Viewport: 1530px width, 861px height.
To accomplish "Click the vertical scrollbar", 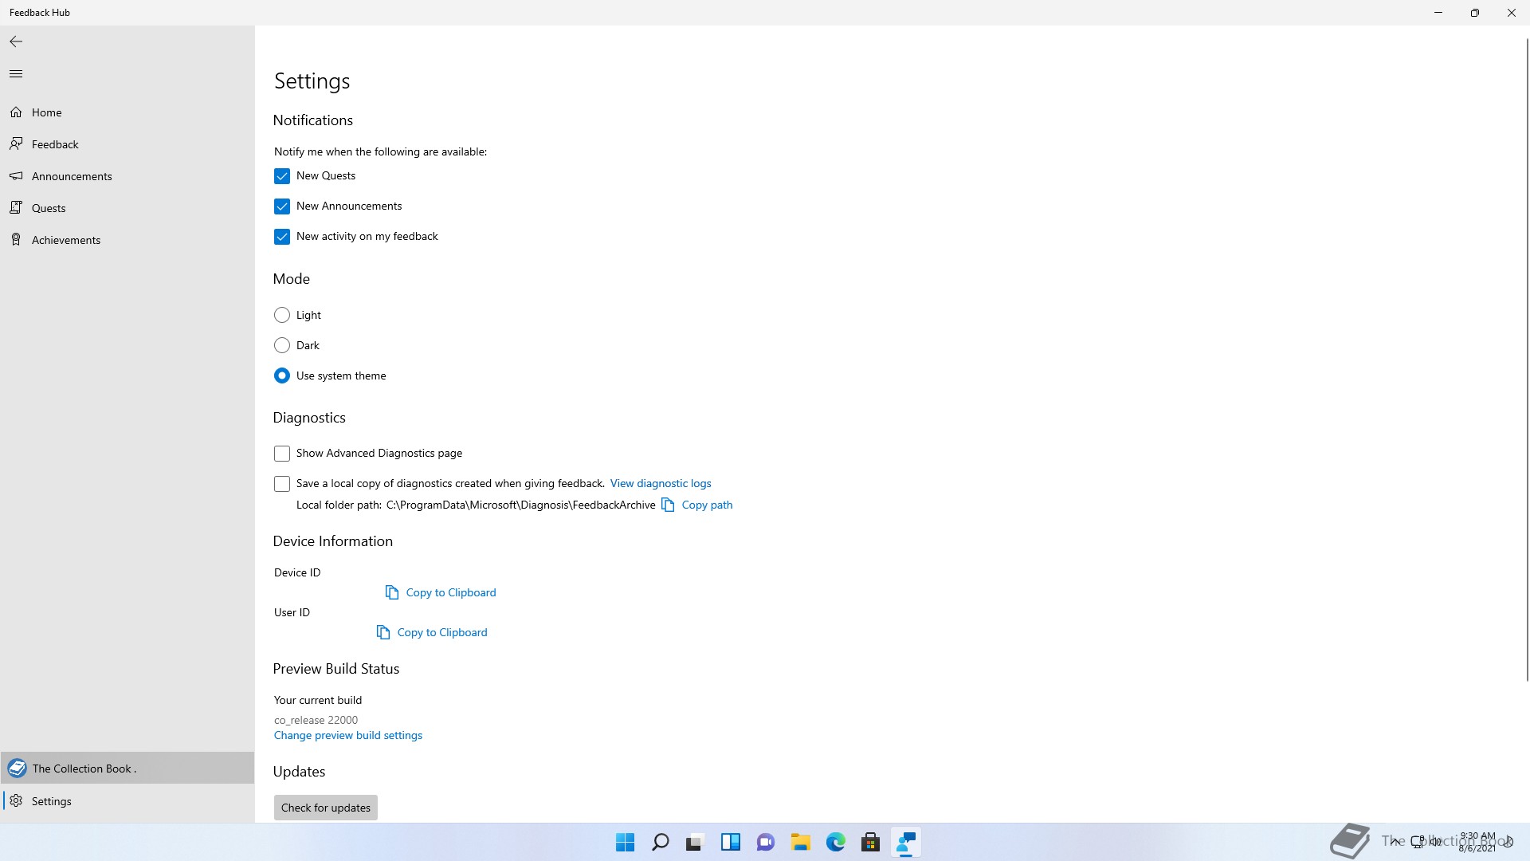I will [1527, 359].
